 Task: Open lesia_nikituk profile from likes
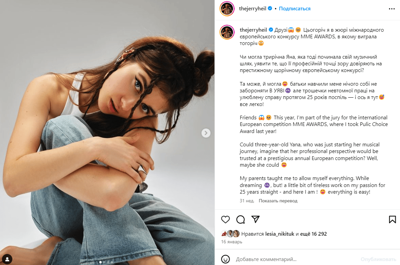point(280,234)
